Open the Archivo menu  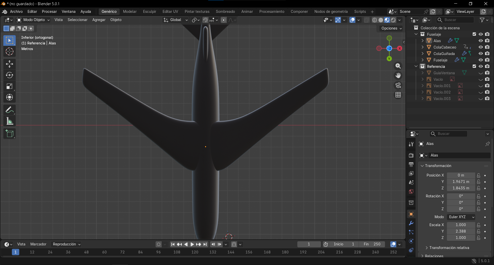[16, 11]
